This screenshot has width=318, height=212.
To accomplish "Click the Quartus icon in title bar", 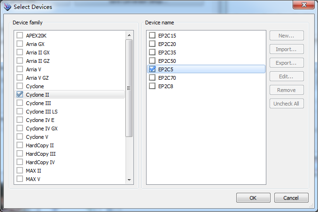I will coord(7,7).
